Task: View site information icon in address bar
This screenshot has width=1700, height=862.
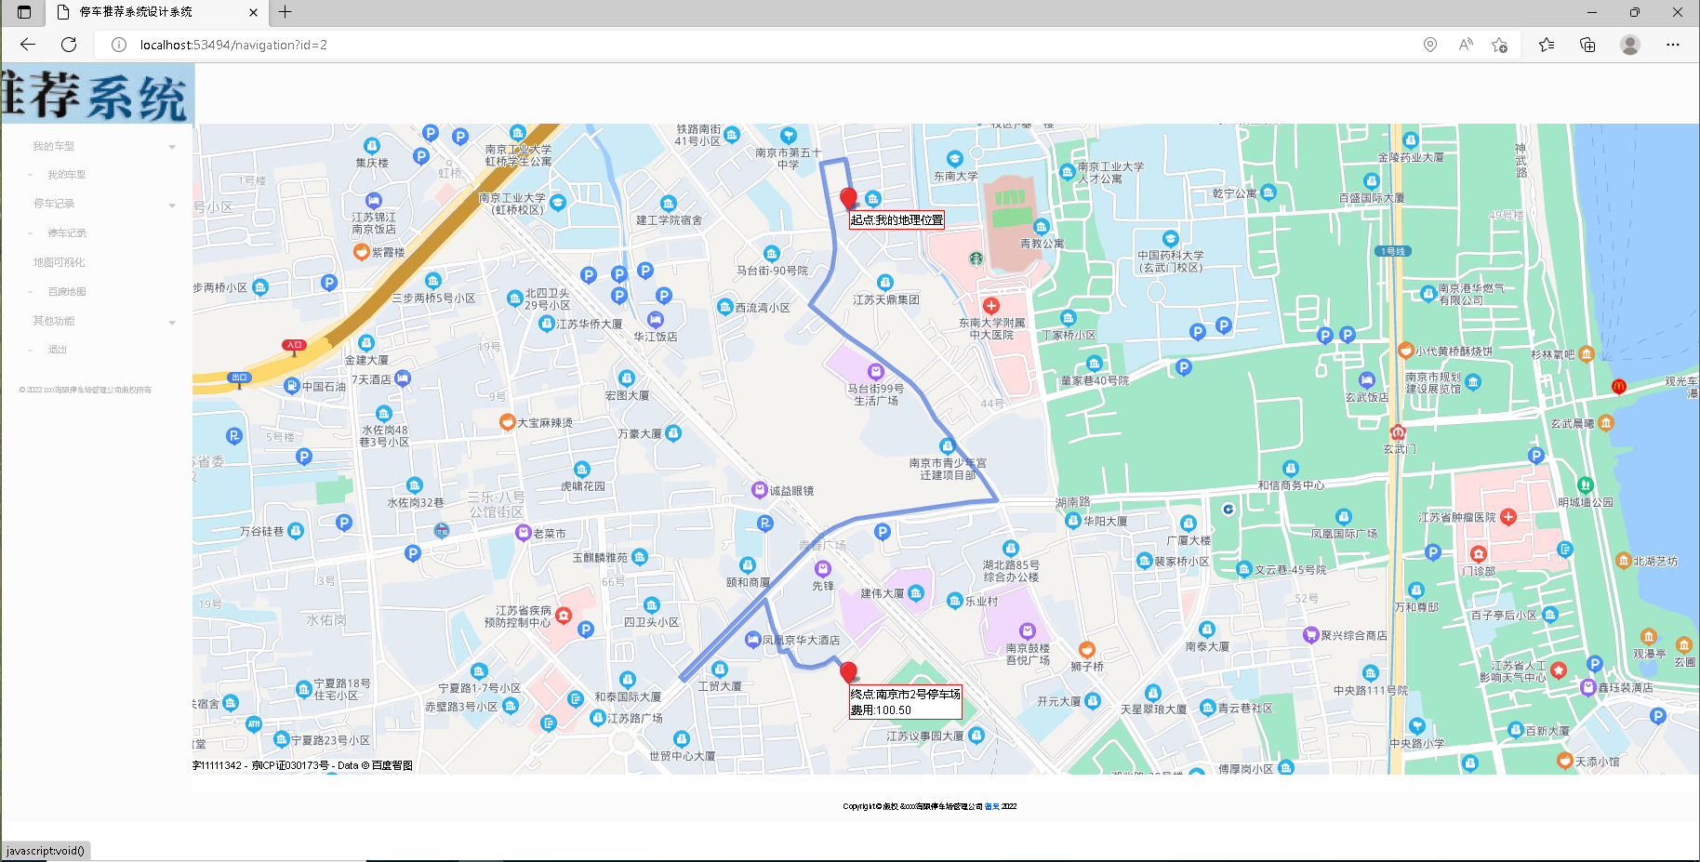Action: [119, 45]
